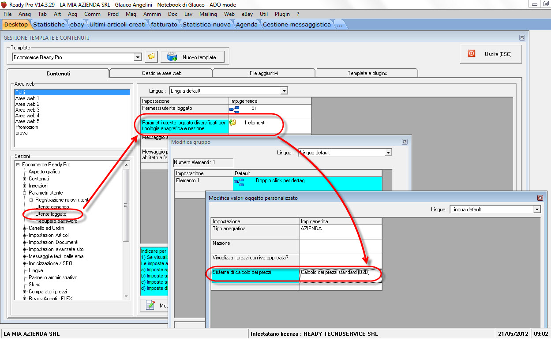Select Utente loggato tree item

coord(51,214)
